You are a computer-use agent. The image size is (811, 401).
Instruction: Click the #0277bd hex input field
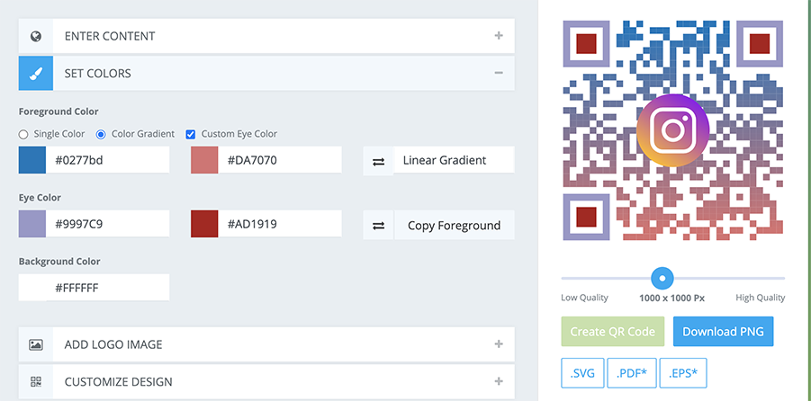(x=108, y=160)
